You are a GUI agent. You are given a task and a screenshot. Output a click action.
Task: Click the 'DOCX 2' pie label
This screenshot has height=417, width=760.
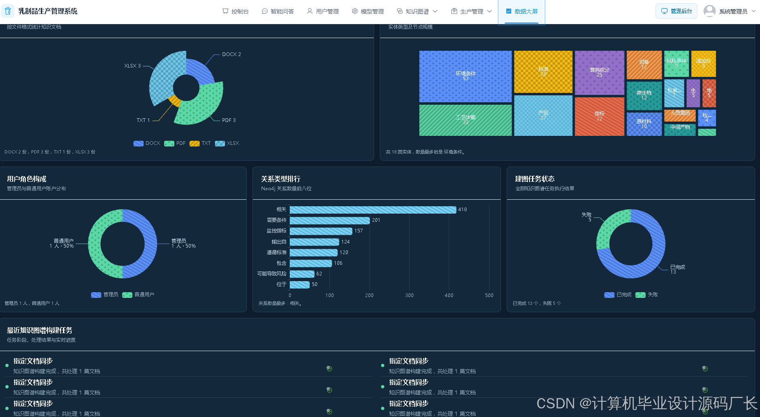tap(231, 54)
